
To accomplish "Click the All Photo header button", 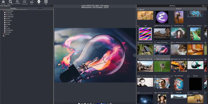I will (172, 5).
